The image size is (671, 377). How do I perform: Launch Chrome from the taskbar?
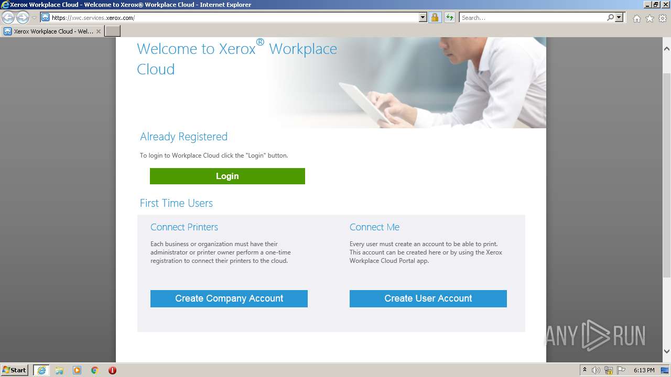95,370
